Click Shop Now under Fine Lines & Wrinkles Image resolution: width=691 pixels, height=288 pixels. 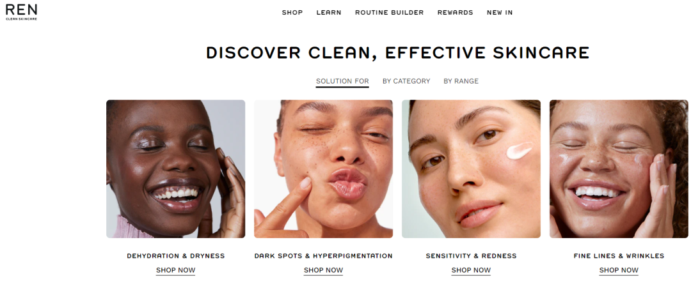[619, 270]
